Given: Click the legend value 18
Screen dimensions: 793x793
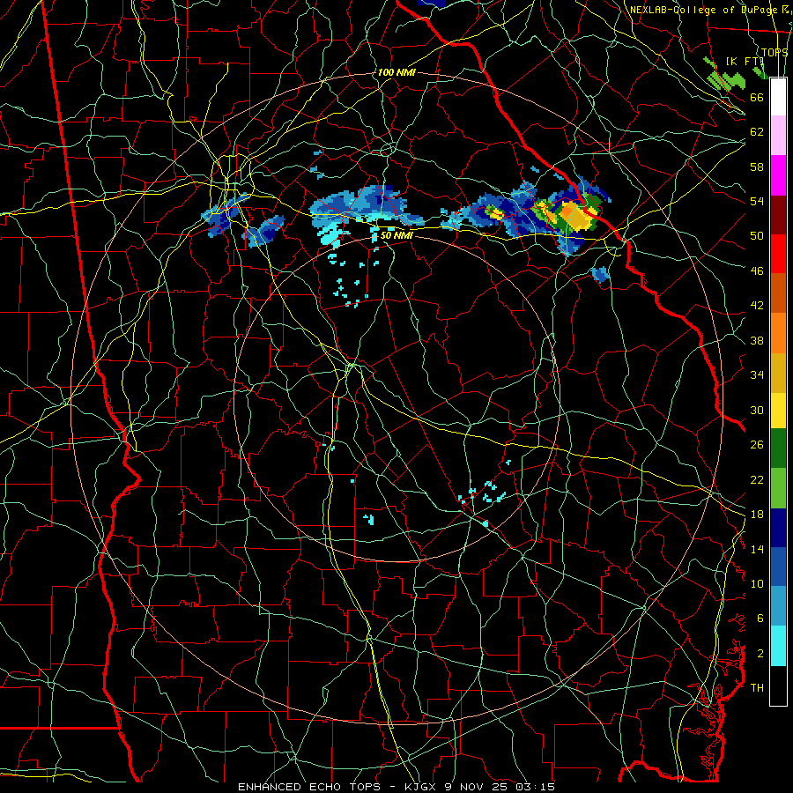Looking at the screenshot, I should coord(757,515).
